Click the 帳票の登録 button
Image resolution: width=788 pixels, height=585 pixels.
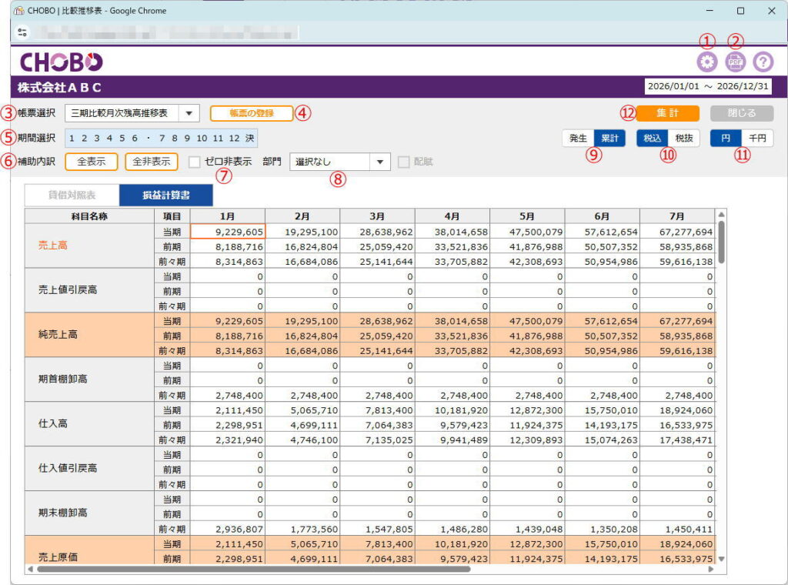[252, 113]
